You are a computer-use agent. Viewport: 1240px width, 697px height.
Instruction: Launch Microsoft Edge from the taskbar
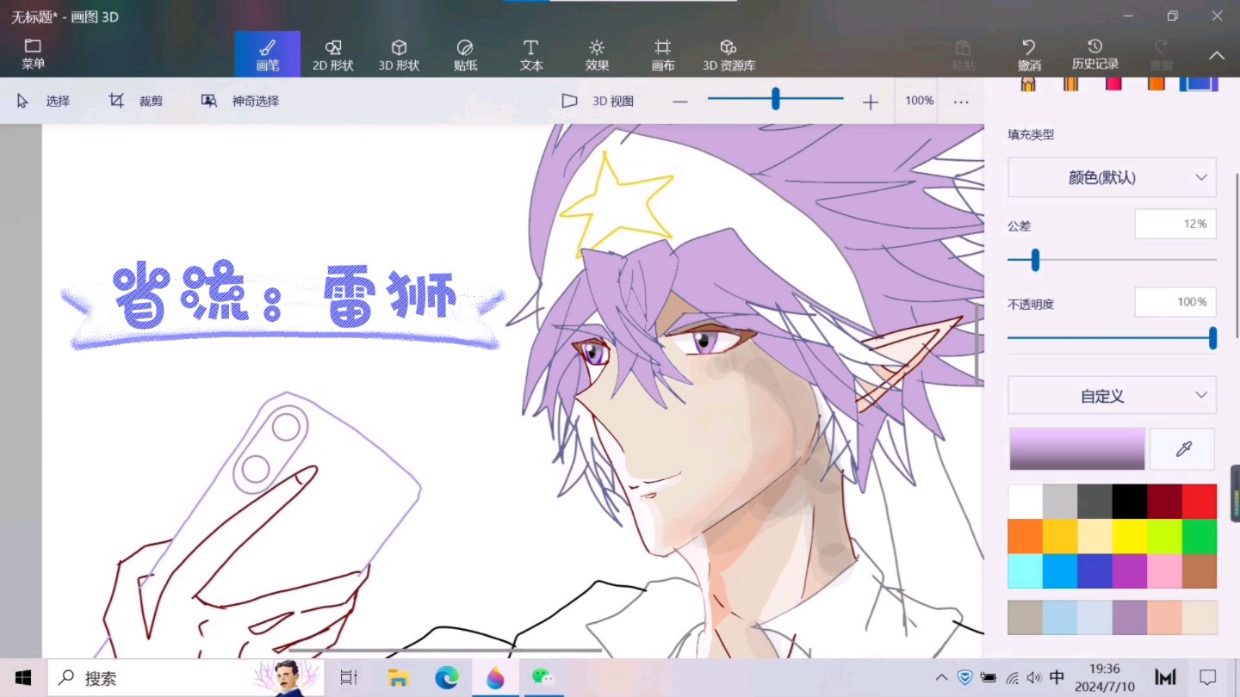coord(446,678)
